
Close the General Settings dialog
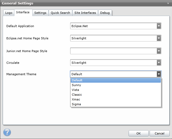(x=168, y=3)
